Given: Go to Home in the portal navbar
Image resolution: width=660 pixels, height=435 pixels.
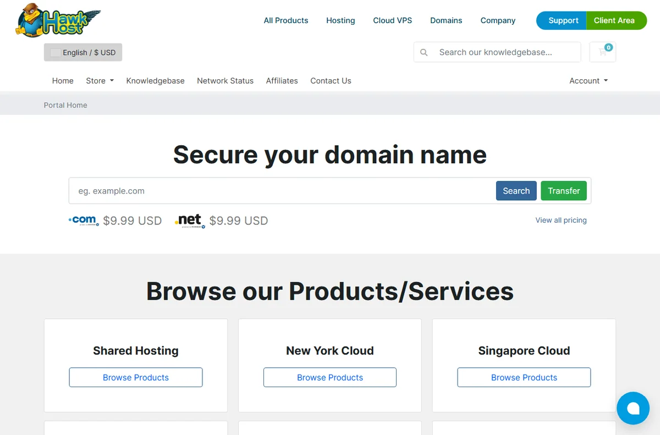Looking at the screenshot, I should (63, 80).
